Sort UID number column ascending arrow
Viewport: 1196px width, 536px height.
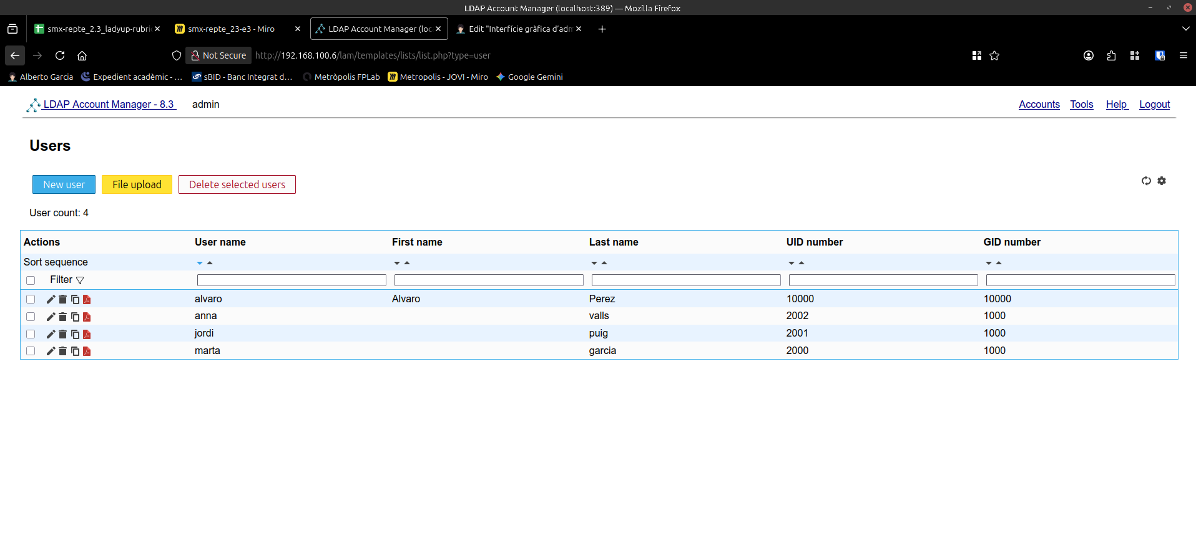[x=801, y=263]
